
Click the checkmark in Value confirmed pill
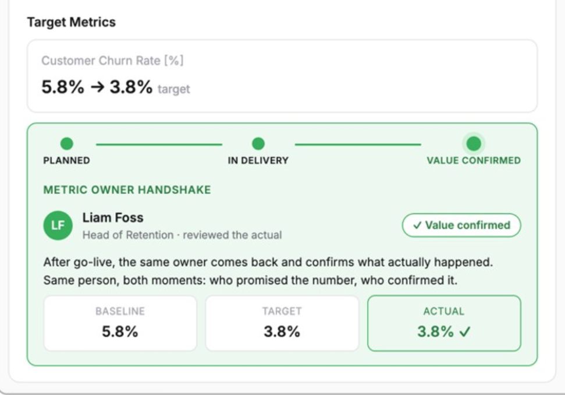point(417,225)
